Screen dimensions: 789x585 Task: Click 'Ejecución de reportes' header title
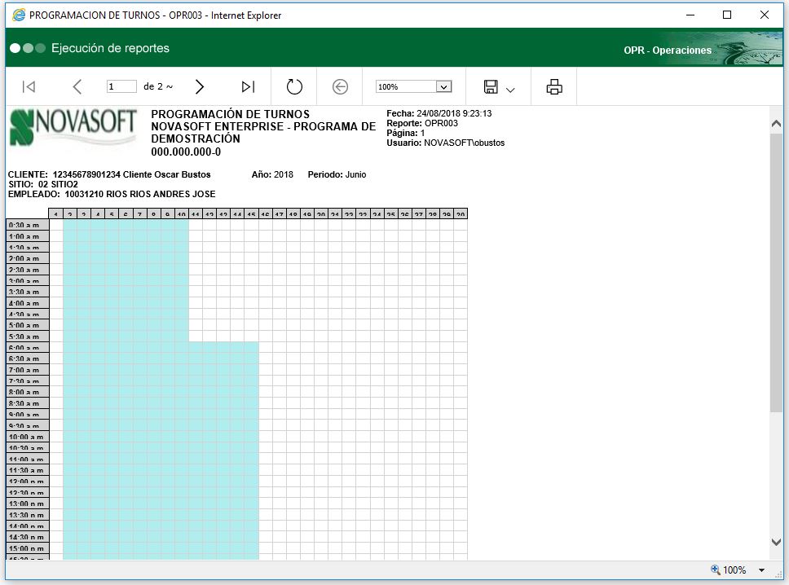tap(110, 48)
